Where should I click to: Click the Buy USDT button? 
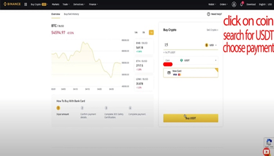tap(191, 118)
